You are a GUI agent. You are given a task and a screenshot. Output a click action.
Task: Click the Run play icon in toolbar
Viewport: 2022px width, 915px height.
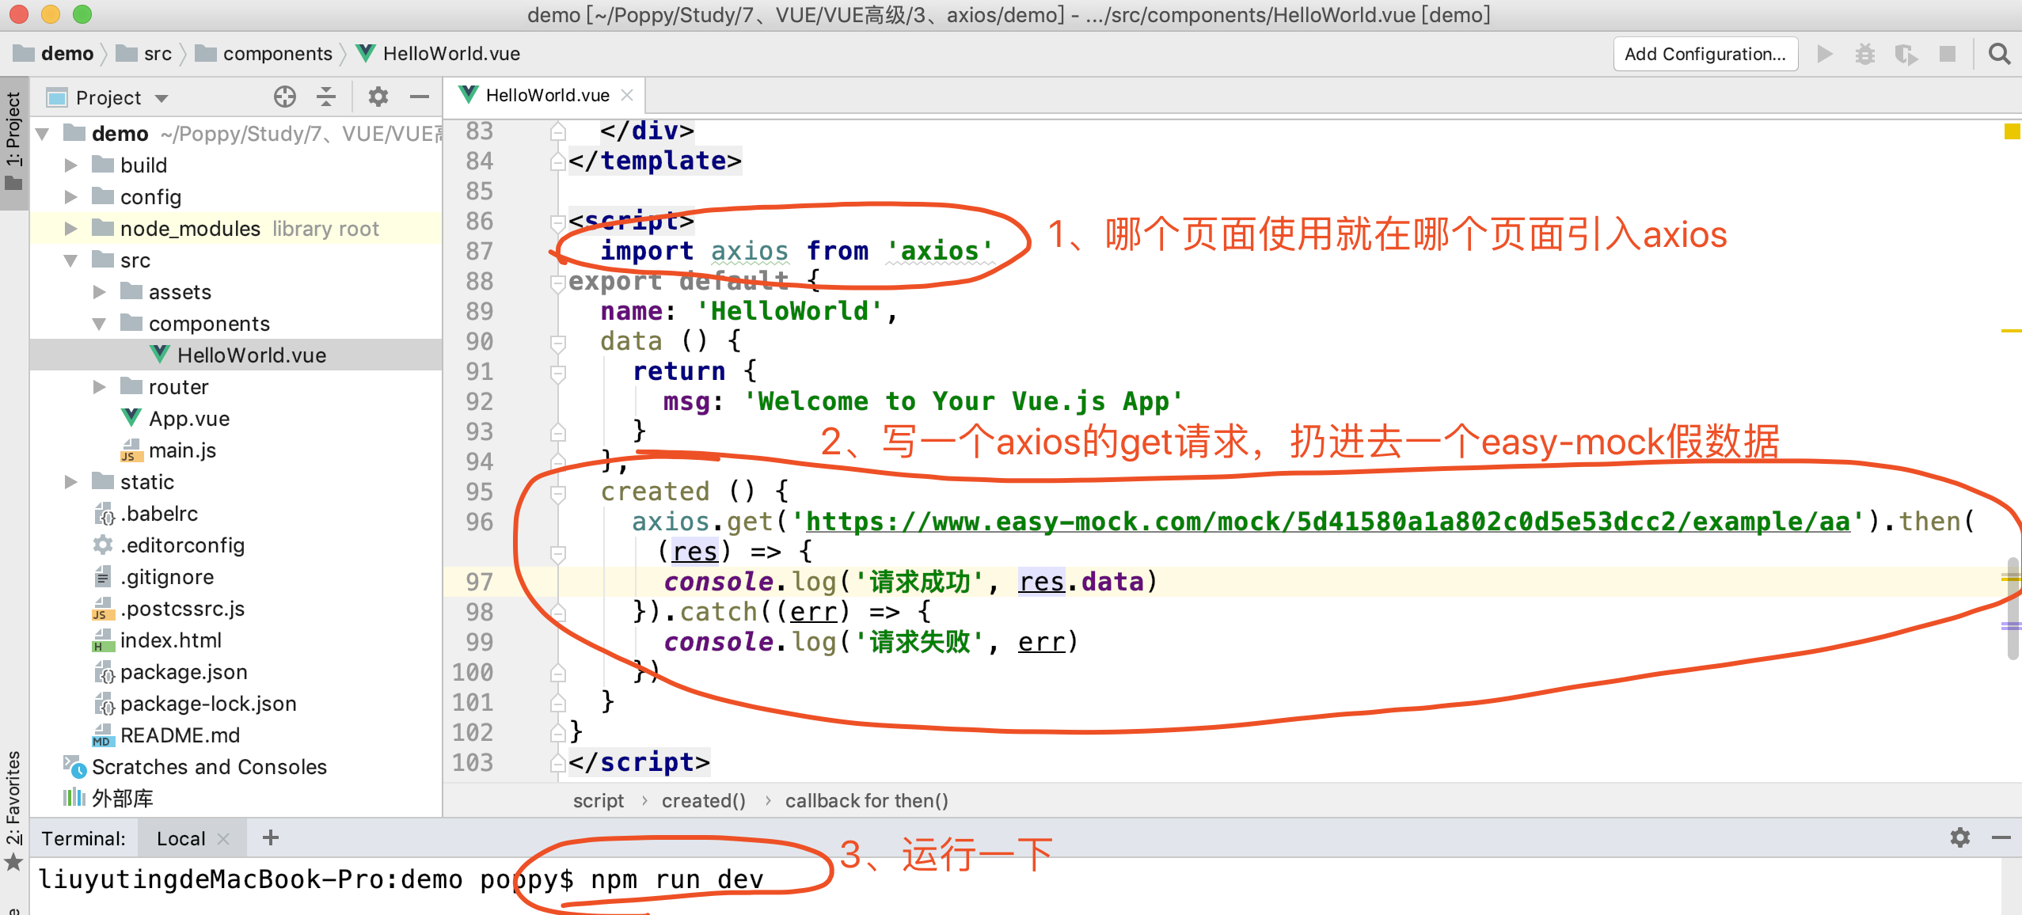pos(1825,54)
